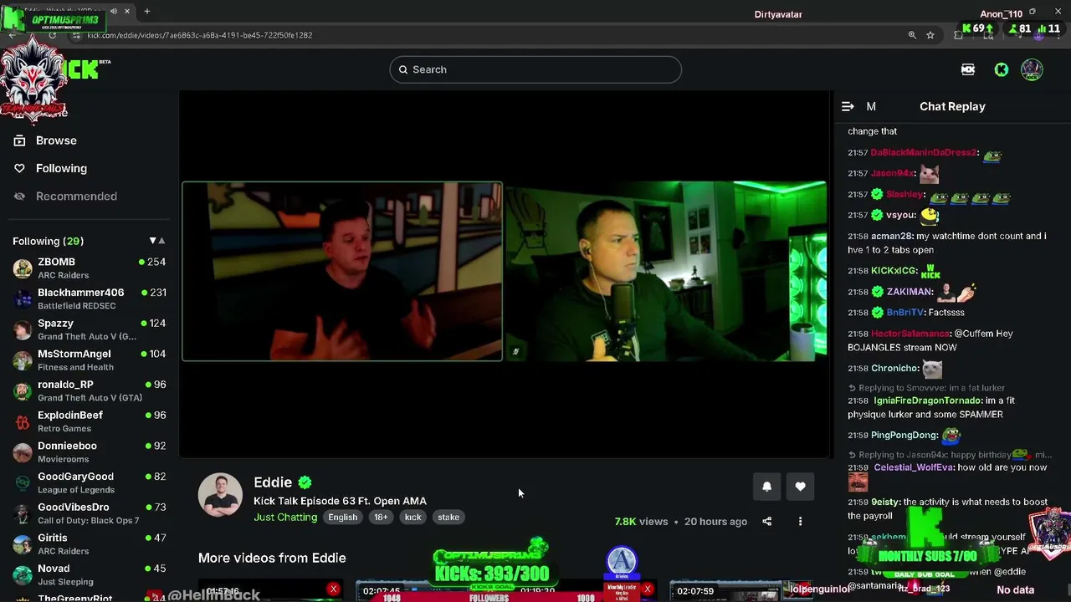
Task: Open Eddie's profile avatar below video
Action: pos(220,495)
